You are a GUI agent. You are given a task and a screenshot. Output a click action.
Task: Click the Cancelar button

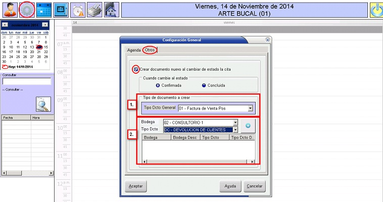[254, 186]
